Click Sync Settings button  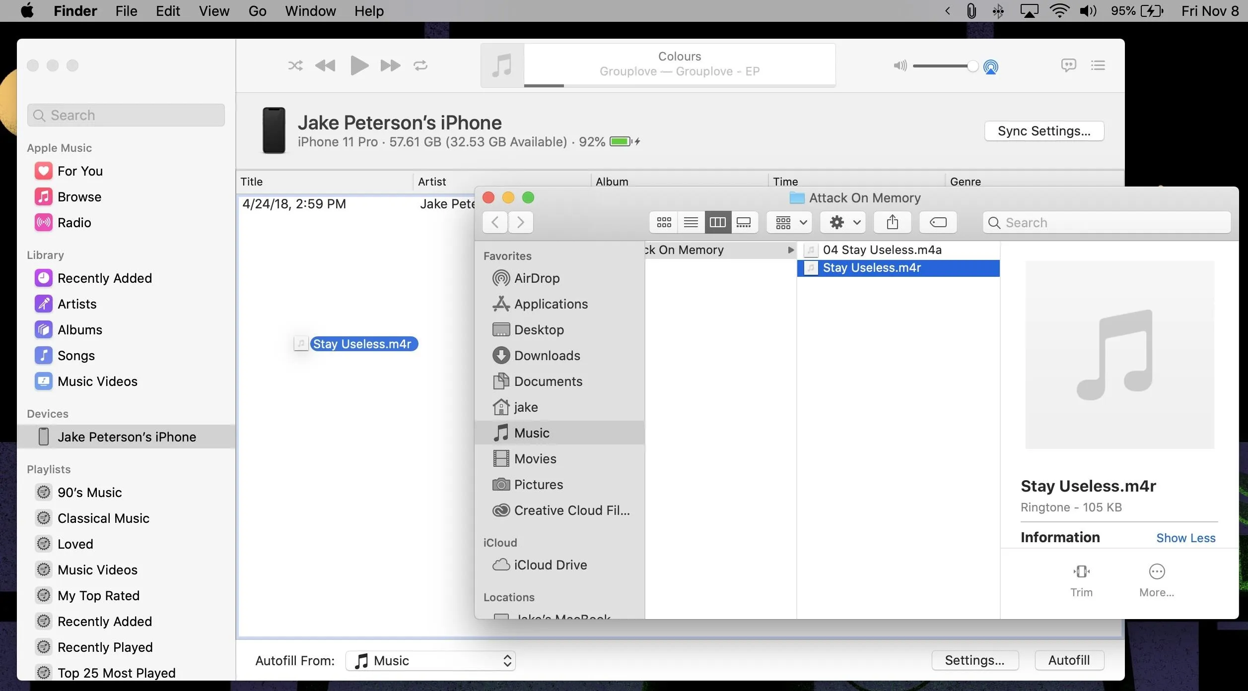coord(1044,131)
